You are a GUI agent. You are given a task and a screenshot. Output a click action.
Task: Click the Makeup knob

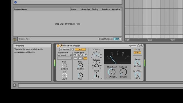pyautogui.click(x=123, y=72)
